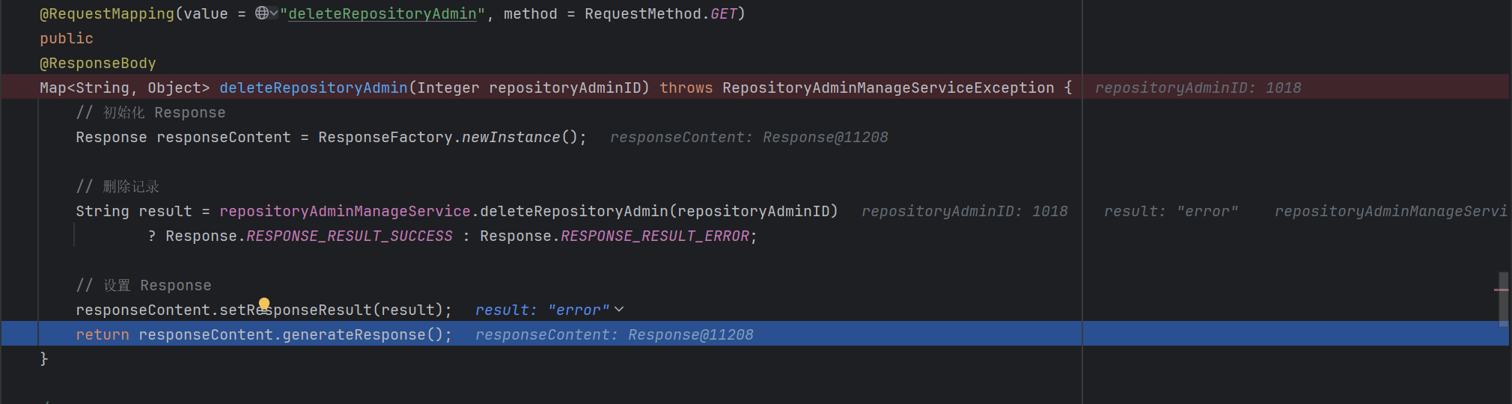Image resolution: width=1512 pixels, height=404 pixels.
Task: Open the dropdown arrow beside the globe icon
Action: click(x=274, y=13)
